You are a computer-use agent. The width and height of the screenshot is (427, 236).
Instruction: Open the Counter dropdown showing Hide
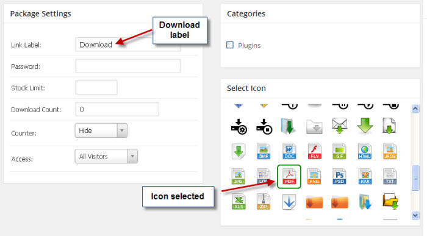coord(101,131)
